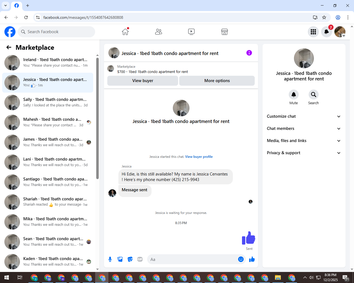The height and width of the screenshot is (283, 354).
Task: Click Jessica's message with phone number
Action: [x=175, y=177]
